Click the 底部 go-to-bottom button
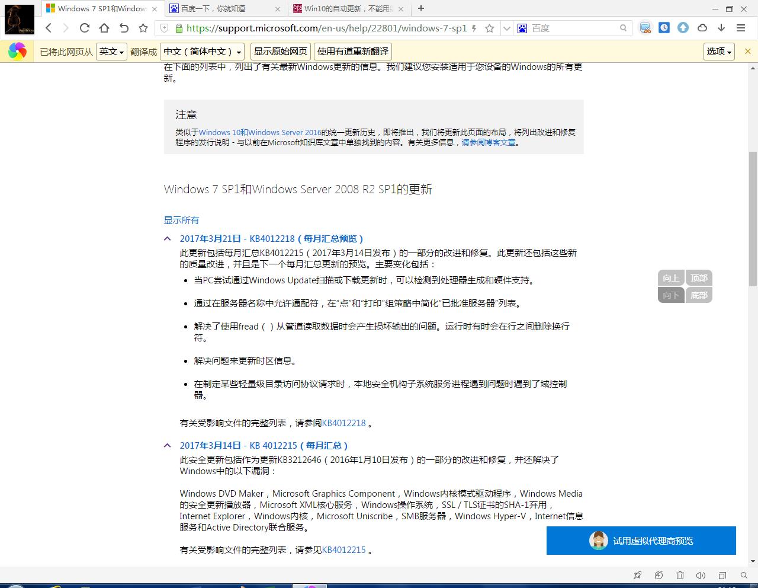758x588 pixels. click(699, 295)
